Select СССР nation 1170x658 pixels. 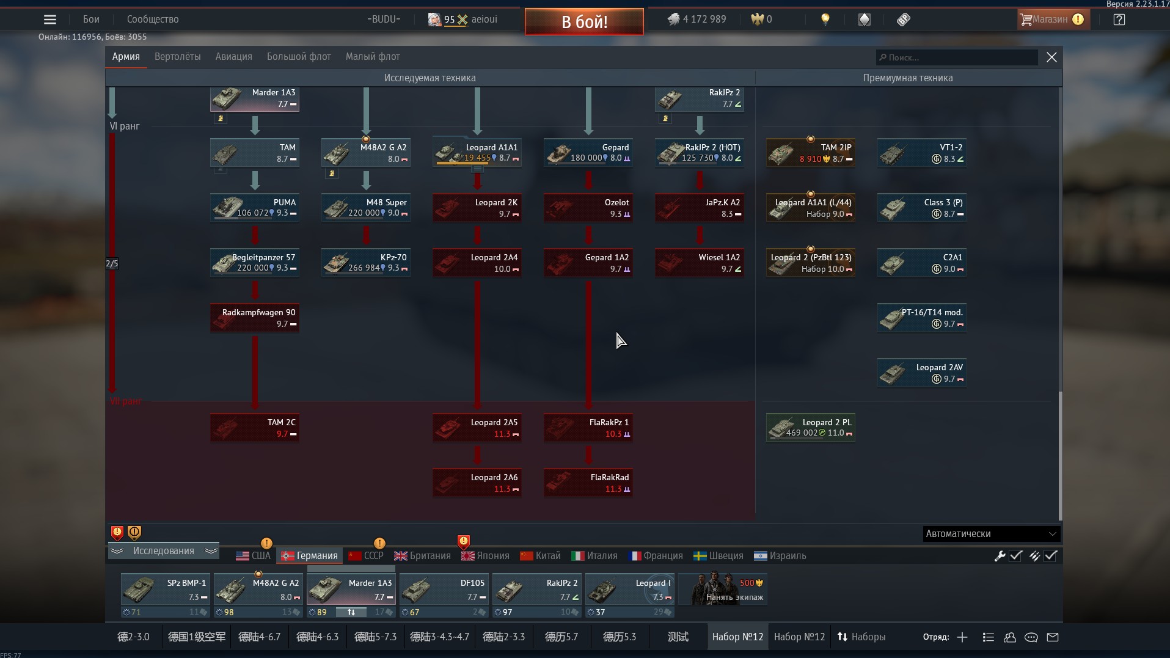coord(366,555)
